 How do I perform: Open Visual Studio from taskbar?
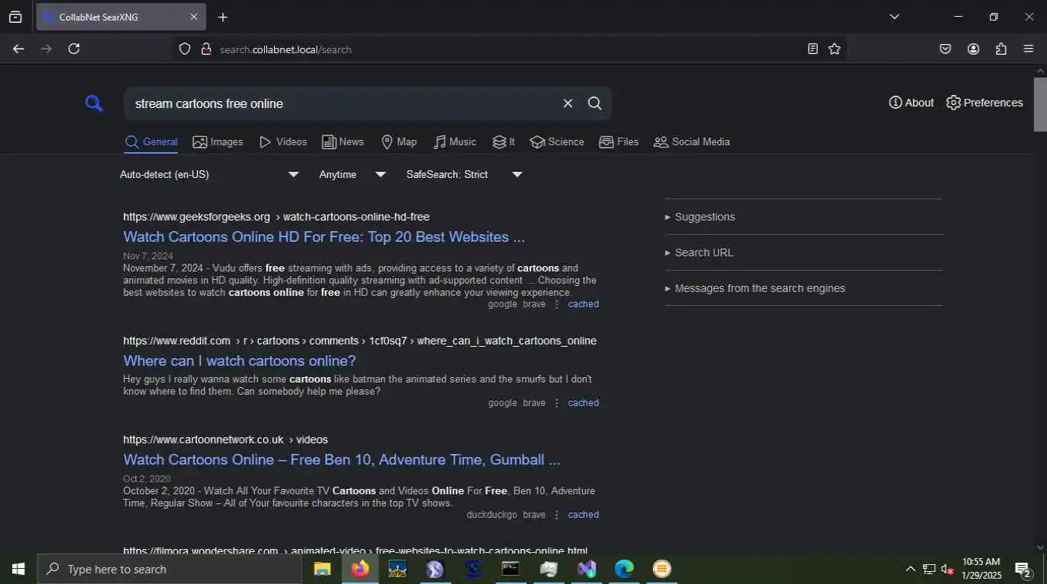pos(587,569)
